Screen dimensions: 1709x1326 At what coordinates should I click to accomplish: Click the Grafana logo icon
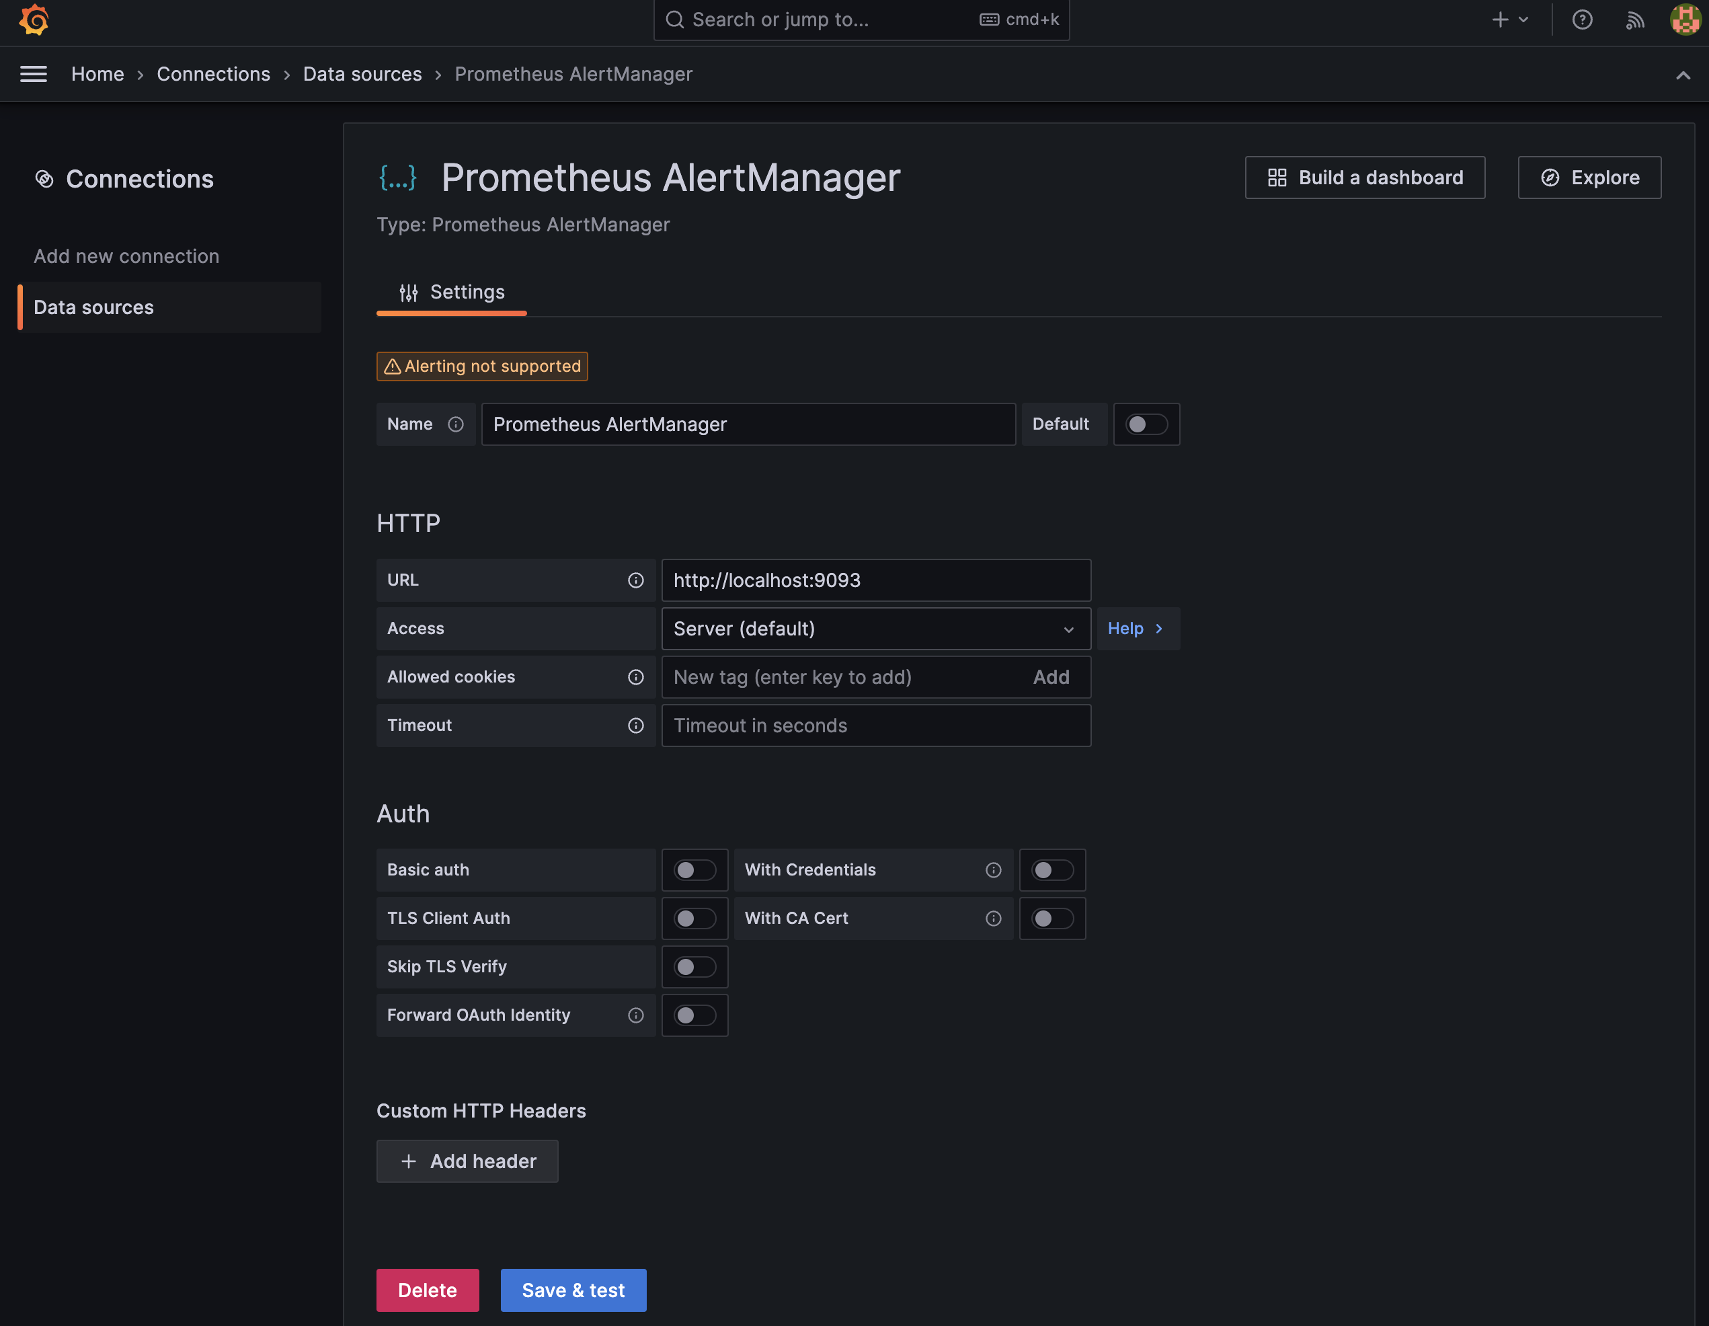(34, 19)
